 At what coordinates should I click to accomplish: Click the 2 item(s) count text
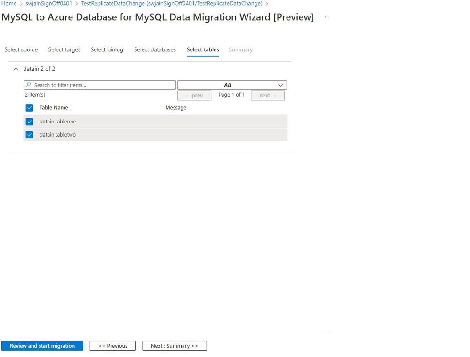[x=35, y=95]
